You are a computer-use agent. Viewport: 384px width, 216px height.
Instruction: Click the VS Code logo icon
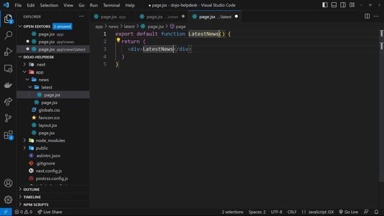coord(6,5)
